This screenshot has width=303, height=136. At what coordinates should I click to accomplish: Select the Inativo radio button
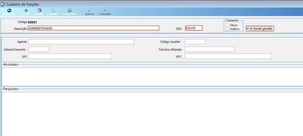click(227, 29)
